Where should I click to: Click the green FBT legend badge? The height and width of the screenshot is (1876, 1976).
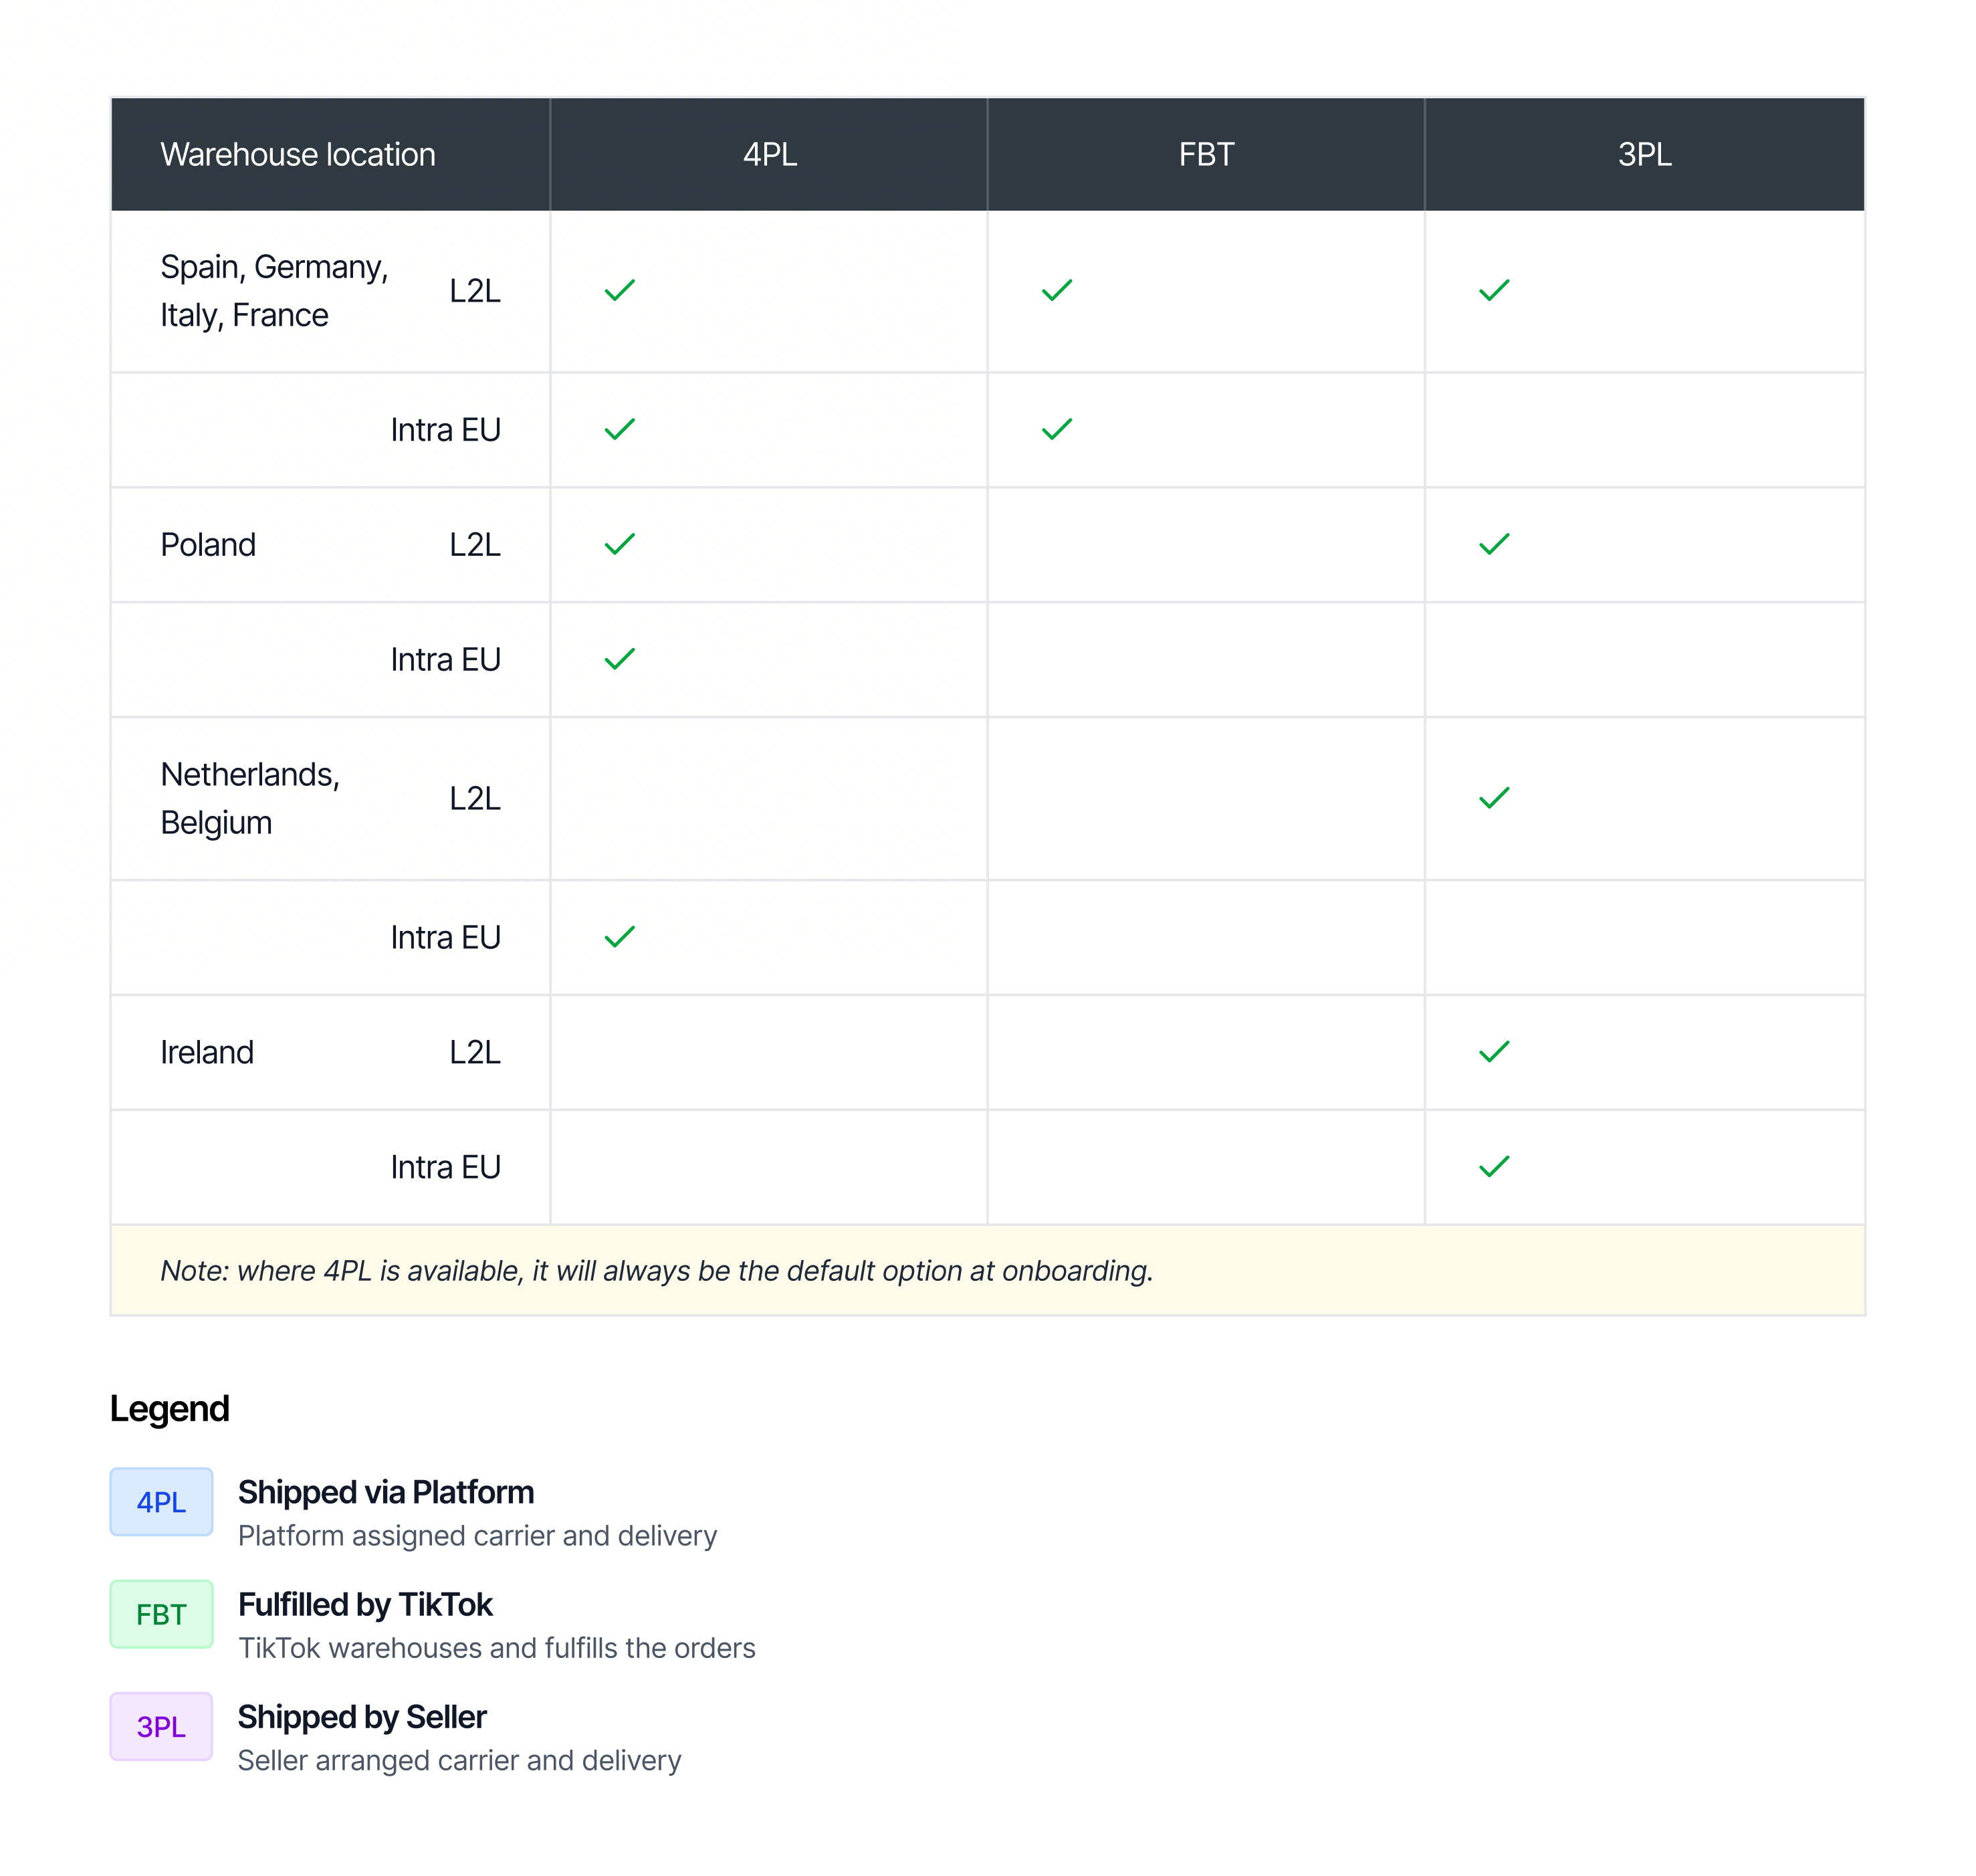click(161, 1614)
